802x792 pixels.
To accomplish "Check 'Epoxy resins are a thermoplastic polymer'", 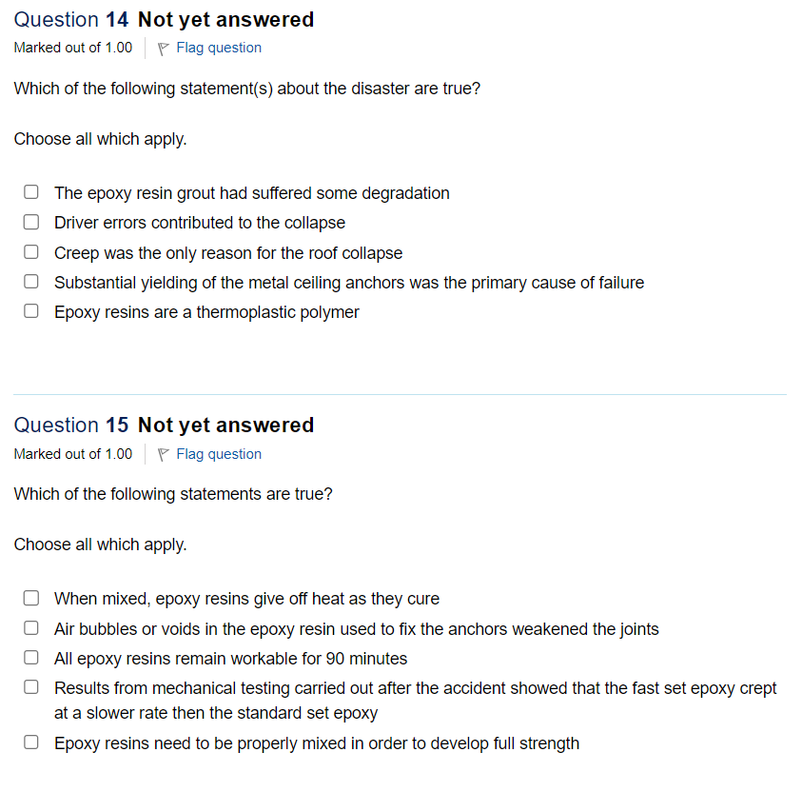I will coord(30,310).
